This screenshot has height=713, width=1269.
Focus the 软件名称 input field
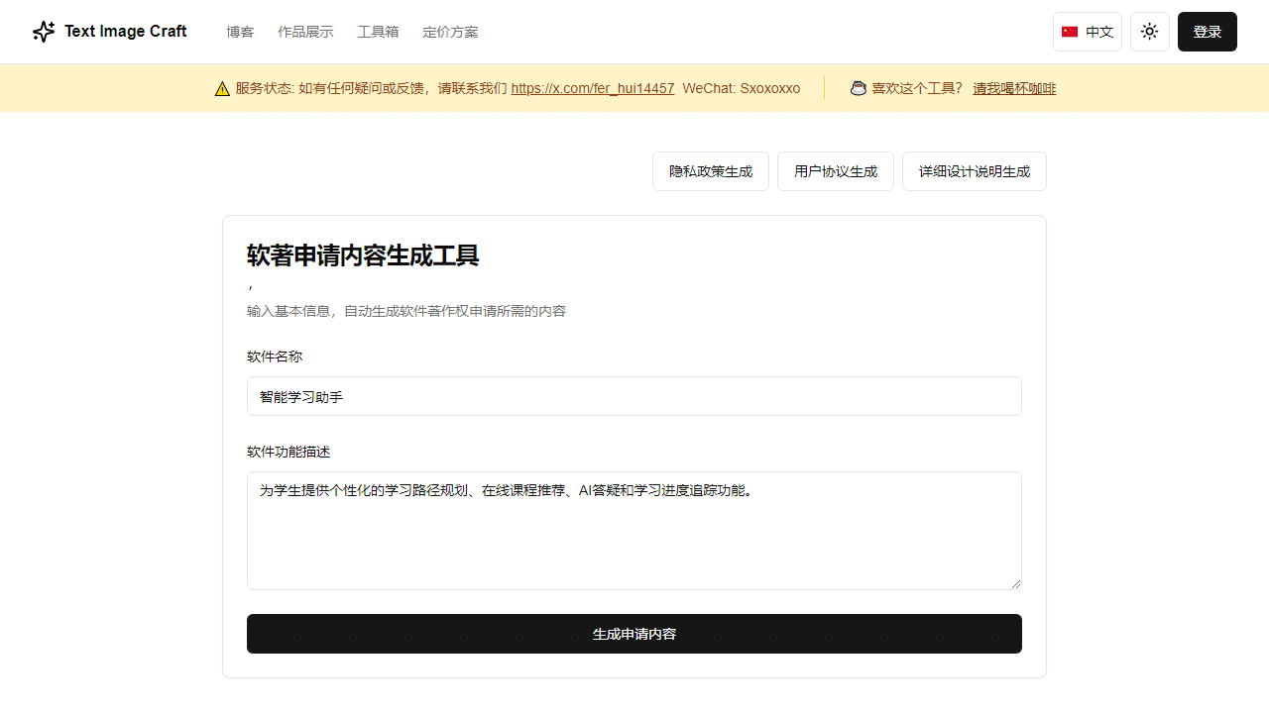tap(634, 396)
